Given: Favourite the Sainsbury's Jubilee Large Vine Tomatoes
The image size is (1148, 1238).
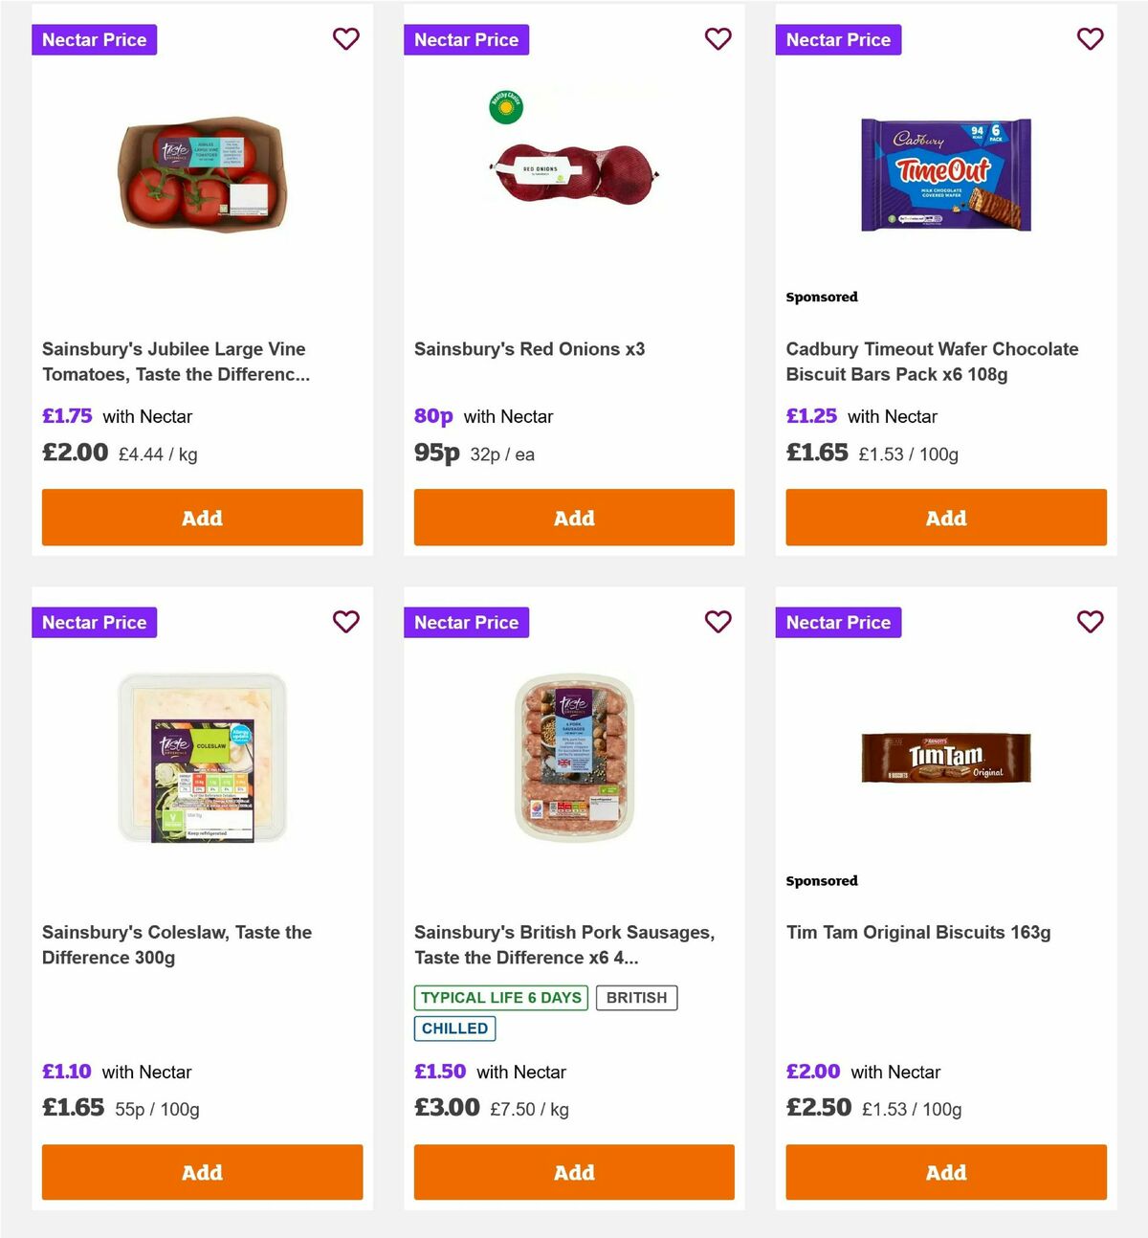Looking at the screenshot, I should pos(345,39).
